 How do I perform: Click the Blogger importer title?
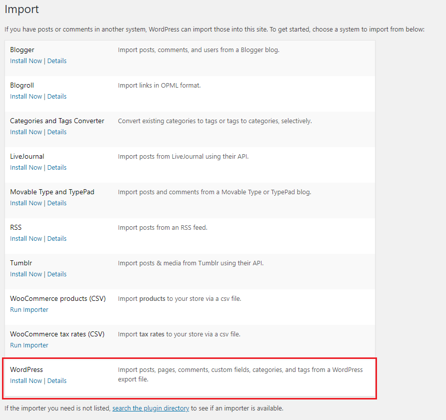click(x=22, y=50)
